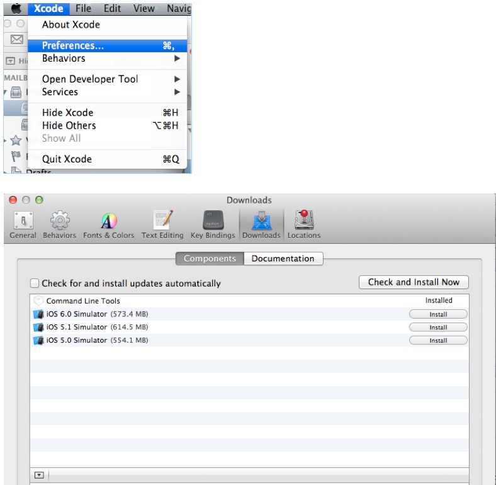Screen dimensions: 496x485
Task: Enable check for and install updates automatically
Action: 35,283
